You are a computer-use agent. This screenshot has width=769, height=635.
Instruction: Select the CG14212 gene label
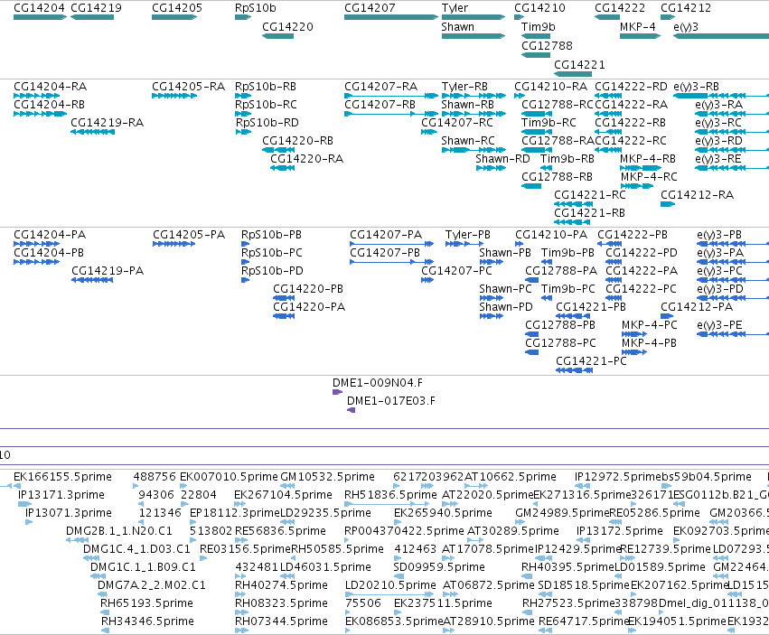click(x=686, y=8)
